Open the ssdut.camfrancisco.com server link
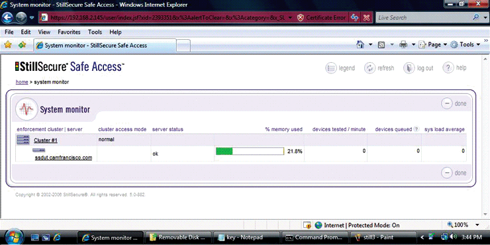 (64, 158)
